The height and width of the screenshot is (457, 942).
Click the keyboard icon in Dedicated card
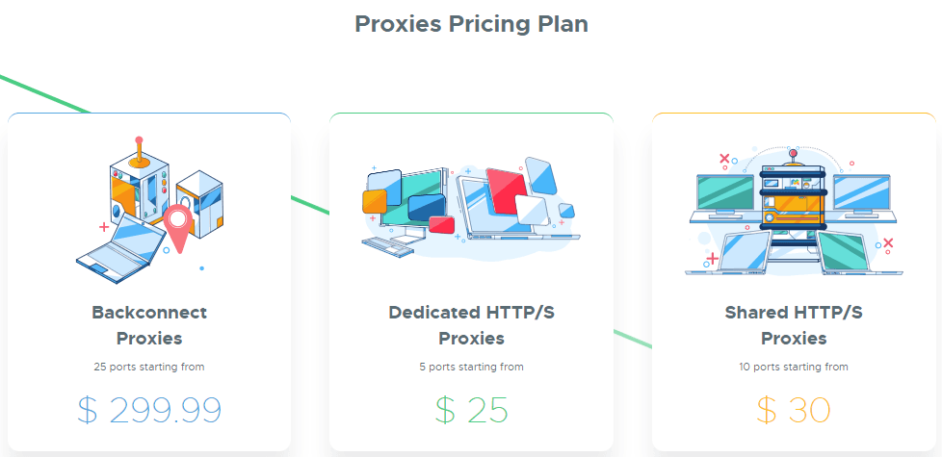(388, 246)
